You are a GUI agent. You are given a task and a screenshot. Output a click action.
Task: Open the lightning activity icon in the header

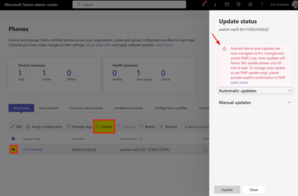204,4
